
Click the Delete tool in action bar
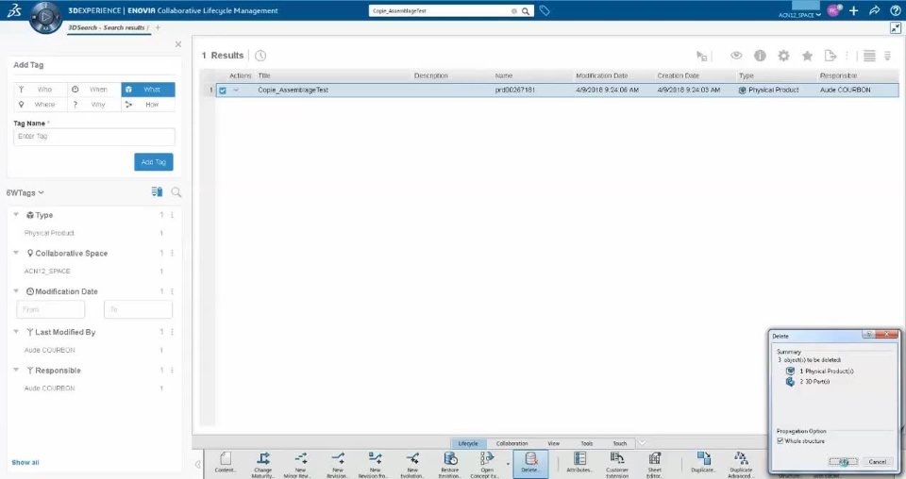530,463
